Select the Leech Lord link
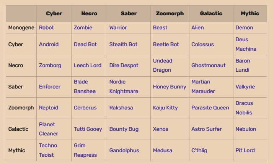274x164 pixels. click(x=88, y=65)
